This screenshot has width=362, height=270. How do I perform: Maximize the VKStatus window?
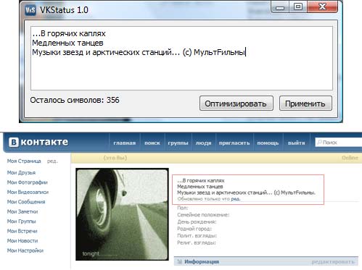pos(298,7)
